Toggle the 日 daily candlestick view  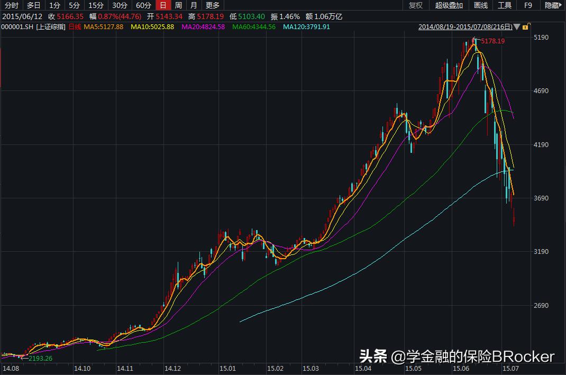[x=165, y=5]
